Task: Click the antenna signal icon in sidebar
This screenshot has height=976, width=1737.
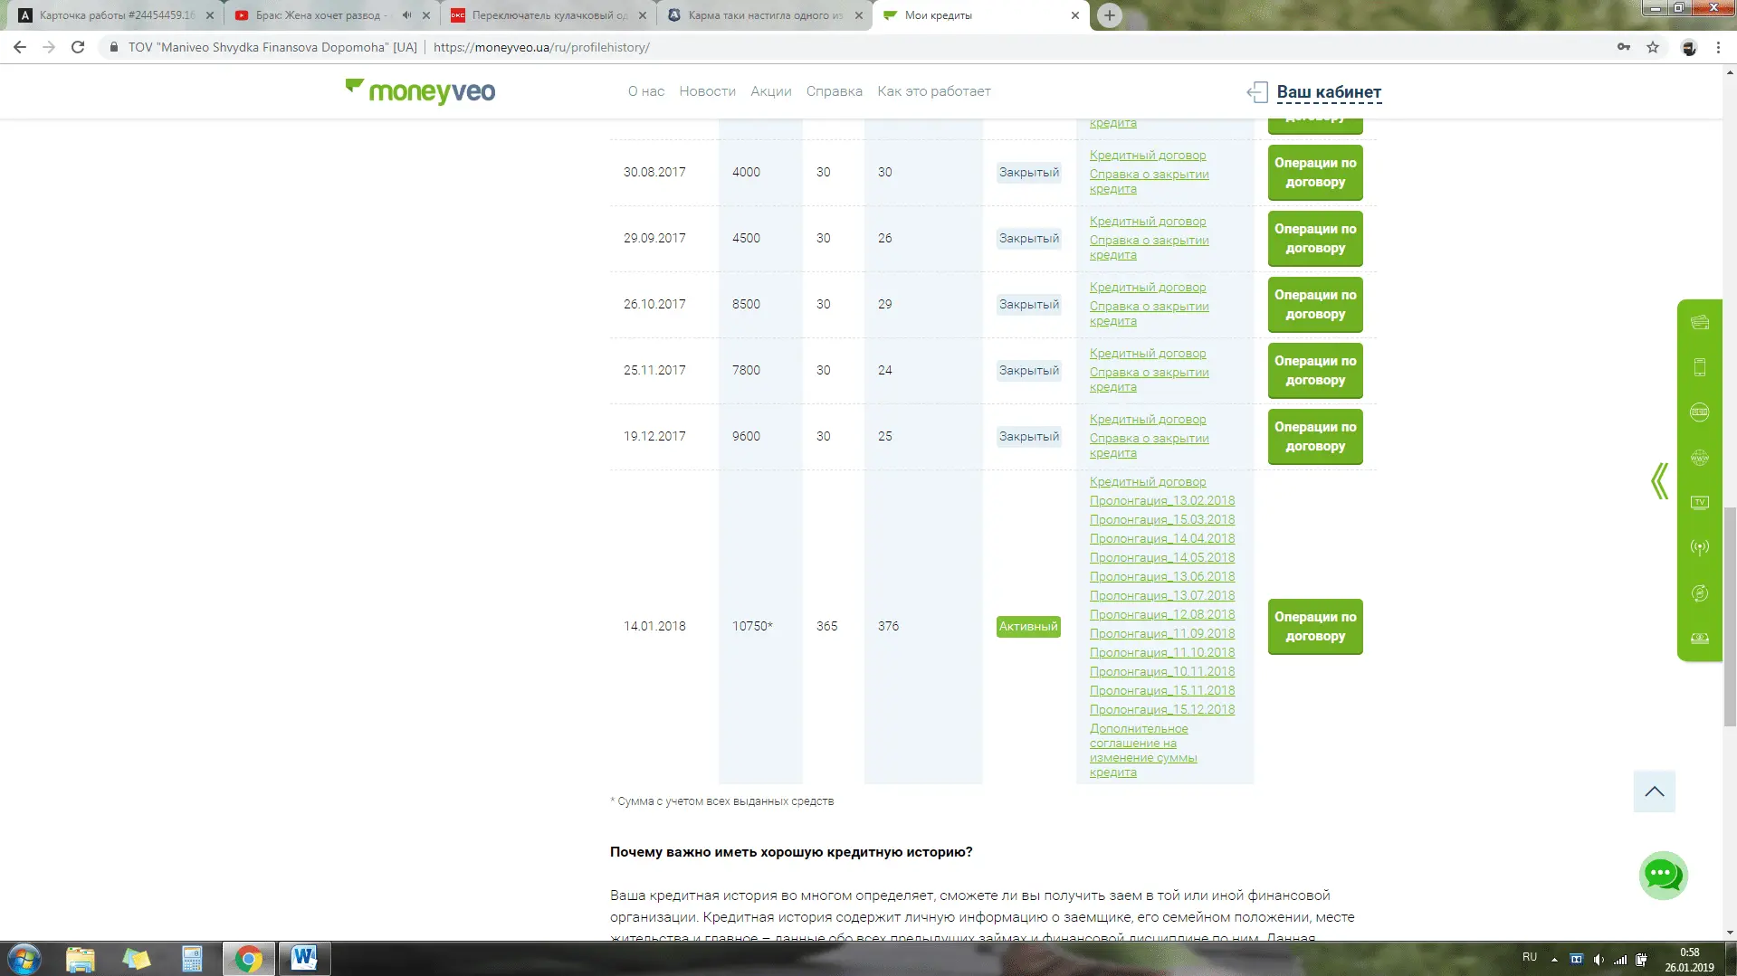Action: pyautogui.click(x=1699, y=548)
